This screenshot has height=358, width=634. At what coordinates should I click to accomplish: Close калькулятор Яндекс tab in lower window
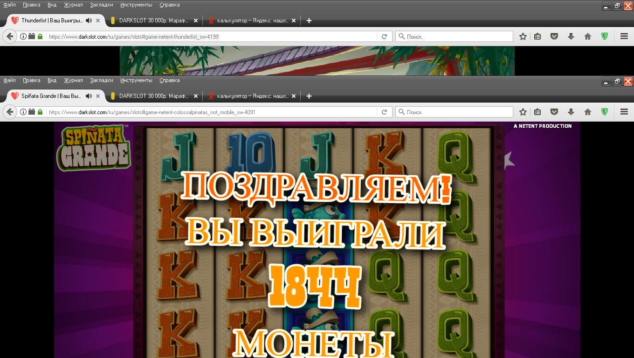294,96
